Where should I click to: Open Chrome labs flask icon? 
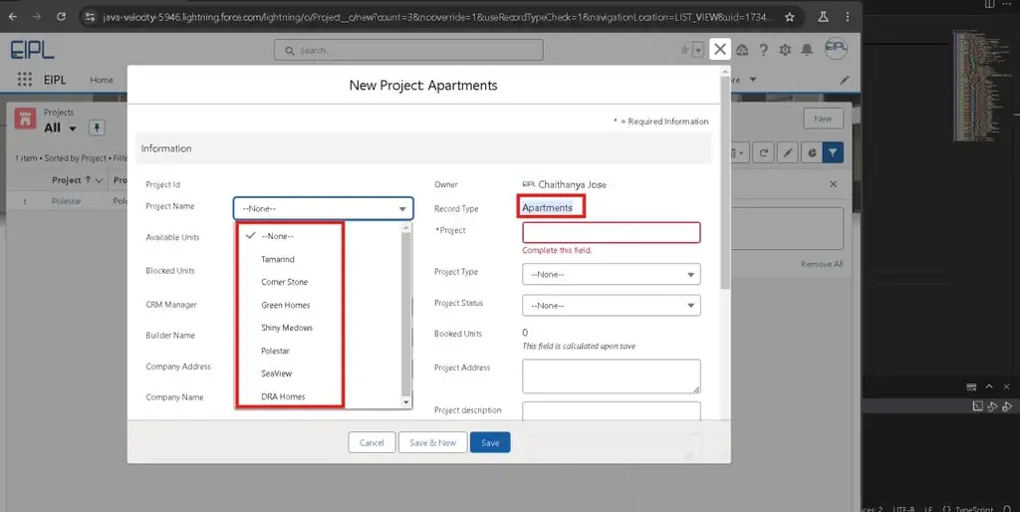click(824, 17)
